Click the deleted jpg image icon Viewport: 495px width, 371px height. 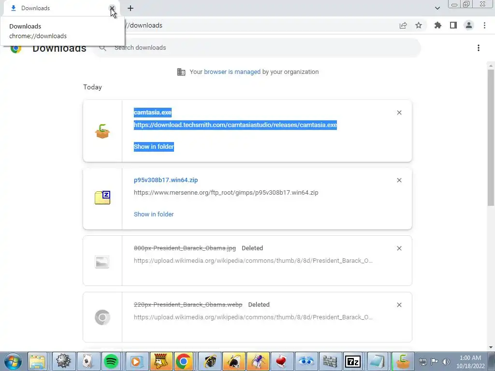102,262
